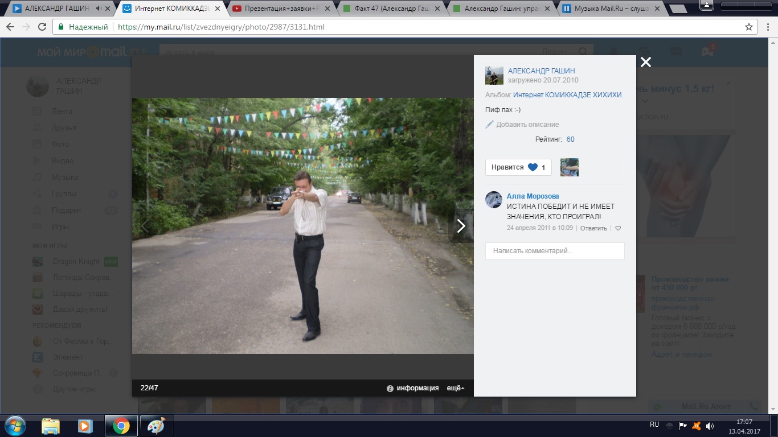
Task: Click the comment date 24 апреля 2011
Action: tap(540, 228)
